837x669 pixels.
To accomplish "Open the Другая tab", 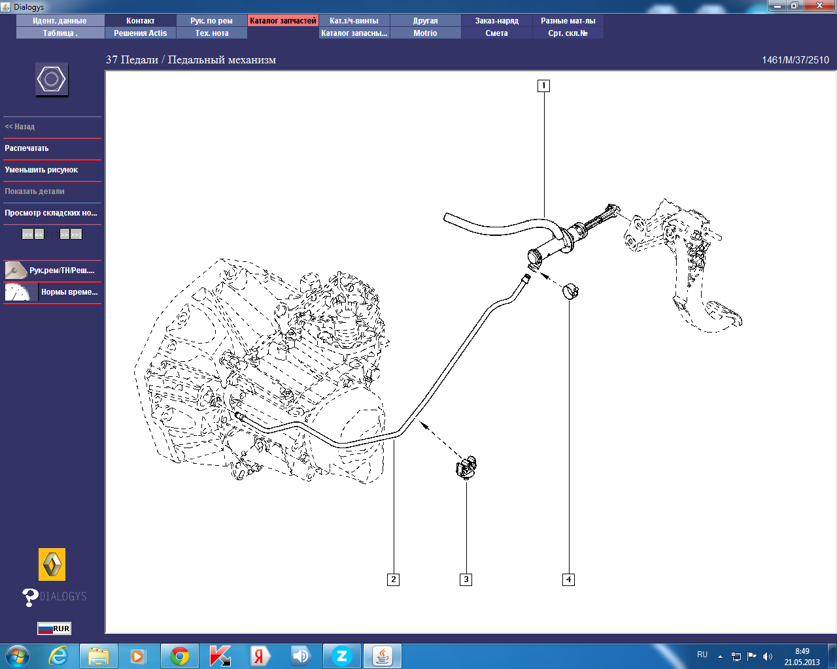I will coord(426,21).
